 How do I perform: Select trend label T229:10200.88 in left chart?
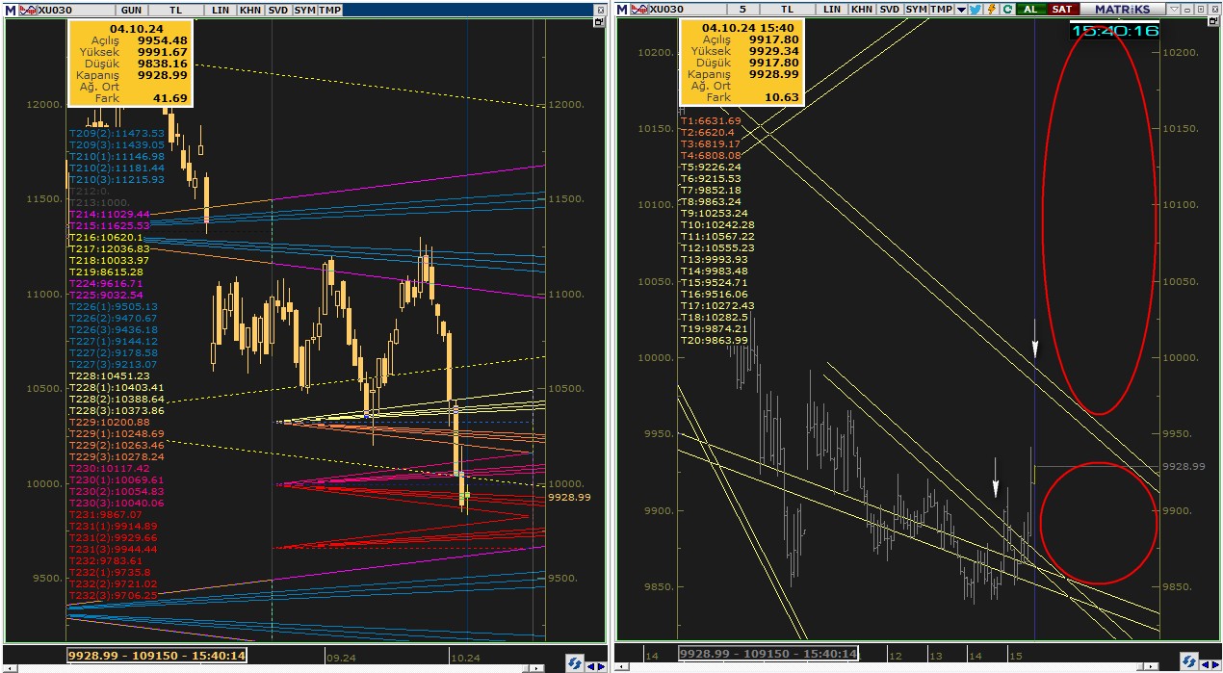pyautogui.click(x=109, y=422)
